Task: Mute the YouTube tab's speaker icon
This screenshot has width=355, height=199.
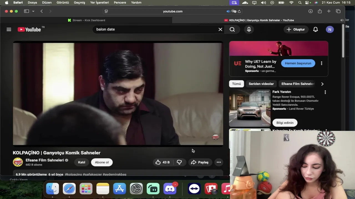Action: click(x=342, y=20)
